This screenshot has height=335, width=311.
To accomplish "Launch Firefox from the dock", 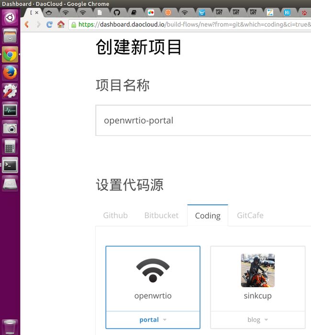I will pos(10,73).
